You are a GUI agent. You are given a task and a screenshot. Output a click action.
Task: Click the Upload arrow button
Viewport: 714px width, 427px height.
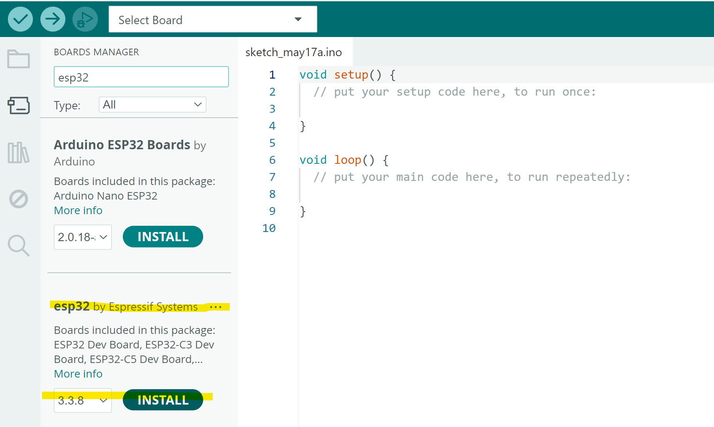pyautogui.click(x=52, y=19)
